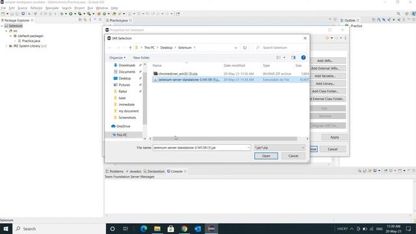416x234 pixels.
Task: Open File menu in Eclipse
Action: [3, 8]
